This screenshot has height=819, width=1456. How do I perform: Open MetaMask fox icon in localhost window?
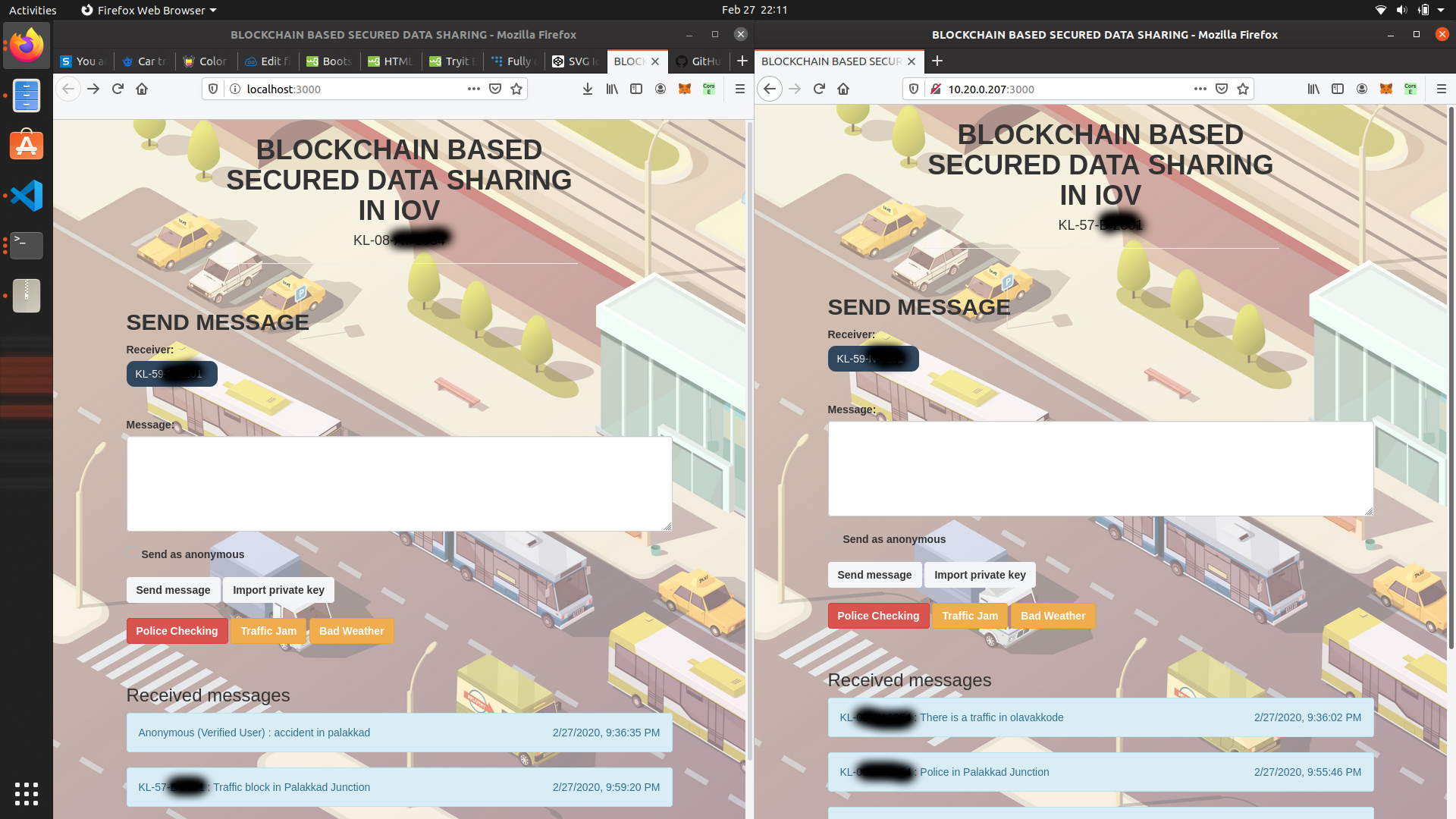(684, 89)
